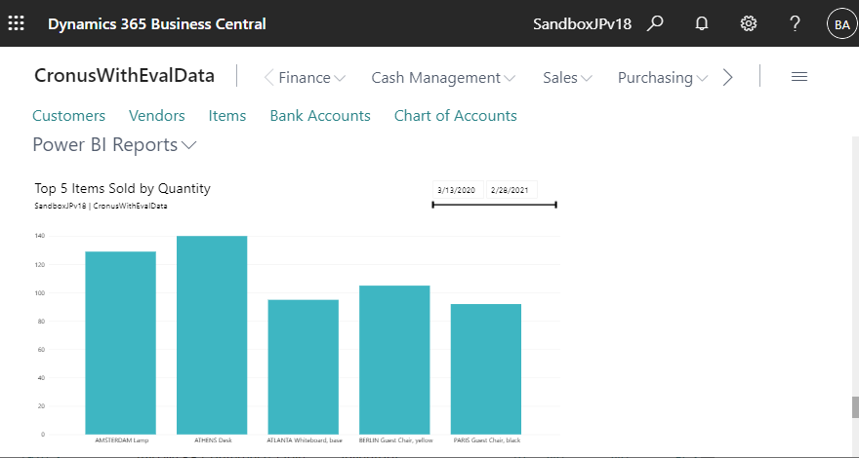Click the PARIS Guest Chair, black axis label
This screenshot has width=859, height=458.
tap(487, 439)
